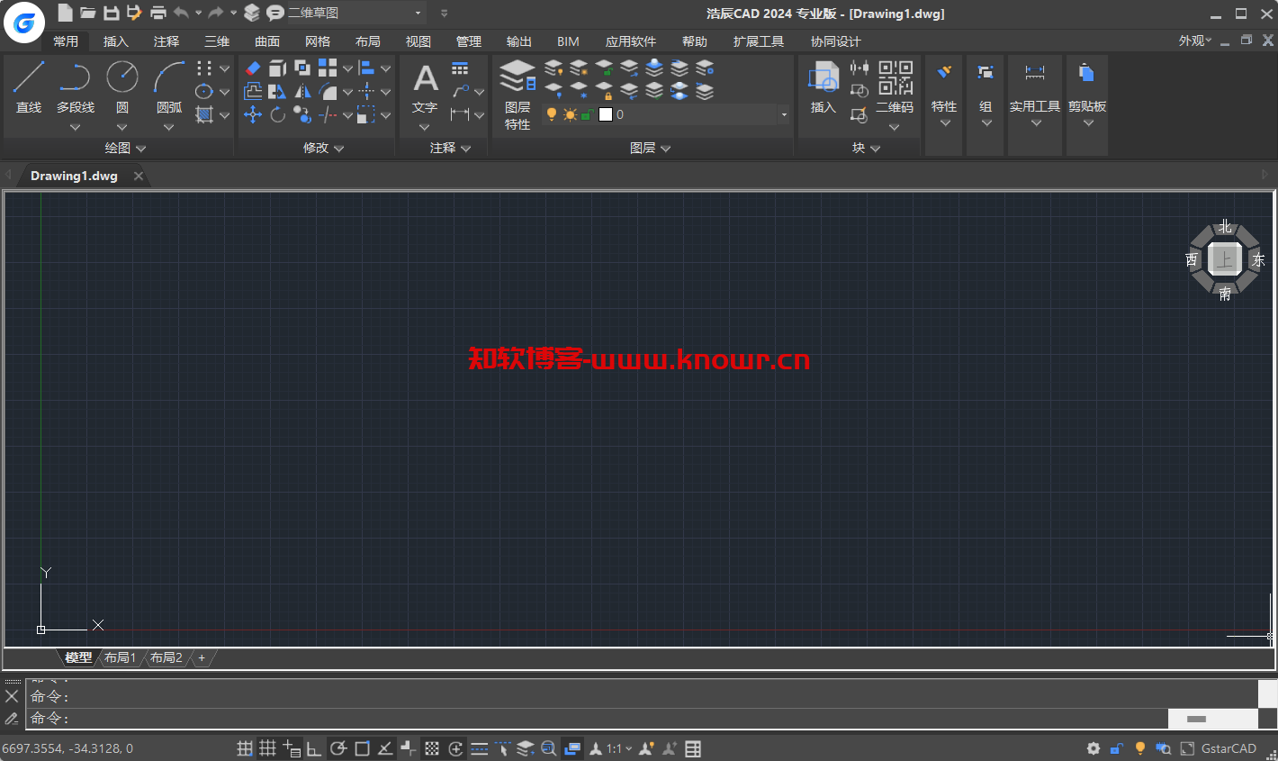
Task: Click the layer 0 white color swatch
Action: click(606, 114)
